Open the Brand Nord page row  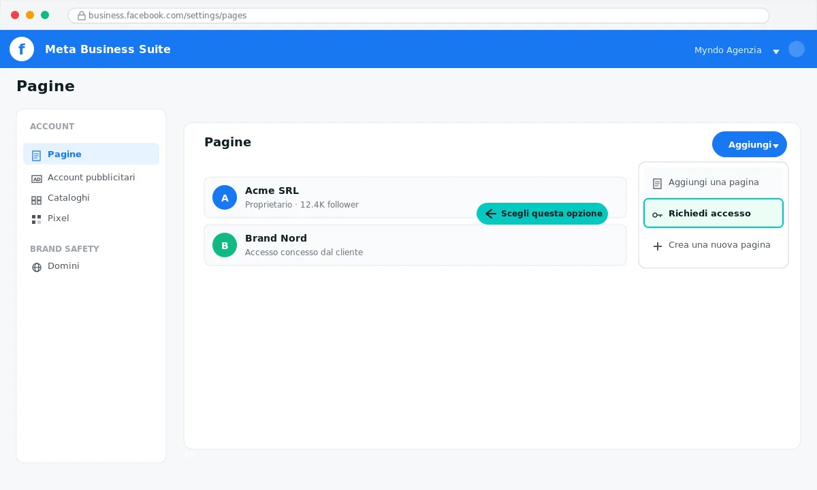click(415, 245)
